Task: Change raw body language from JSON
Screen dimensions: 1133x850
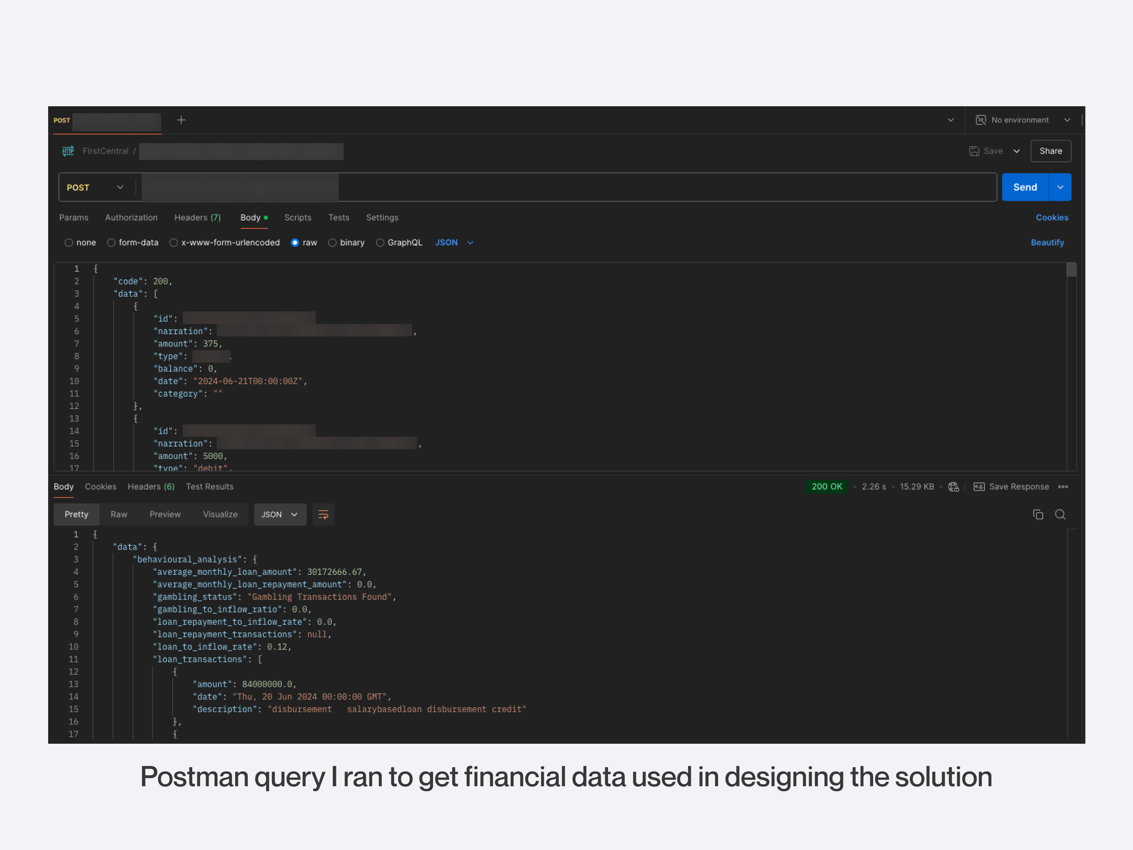Action: (x=454, y=242)
